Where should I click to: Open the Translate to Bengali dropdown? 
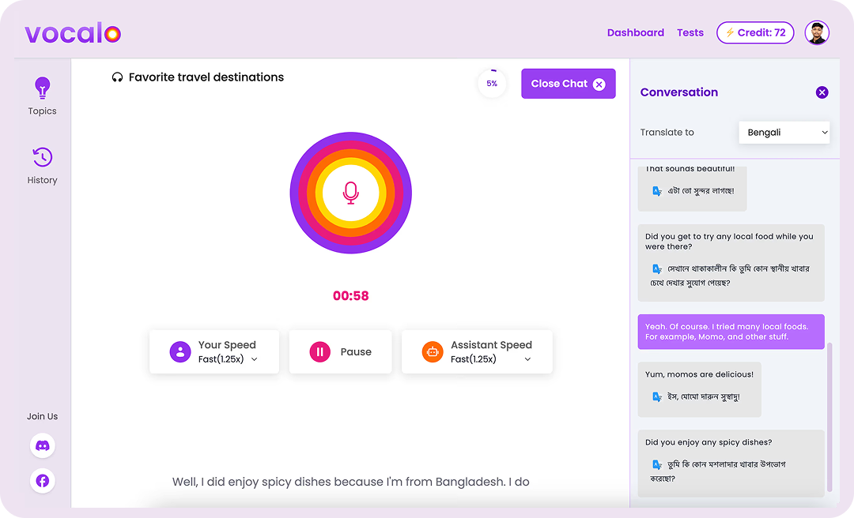[x=784, y=132]
